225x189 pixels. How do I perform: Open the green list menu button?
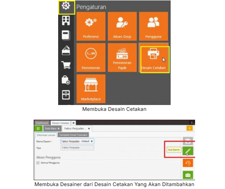38,129
